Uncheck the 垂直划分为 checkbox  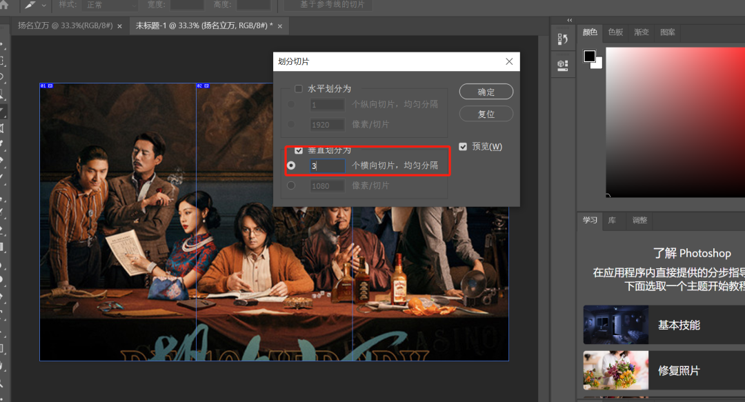point(299,150)
